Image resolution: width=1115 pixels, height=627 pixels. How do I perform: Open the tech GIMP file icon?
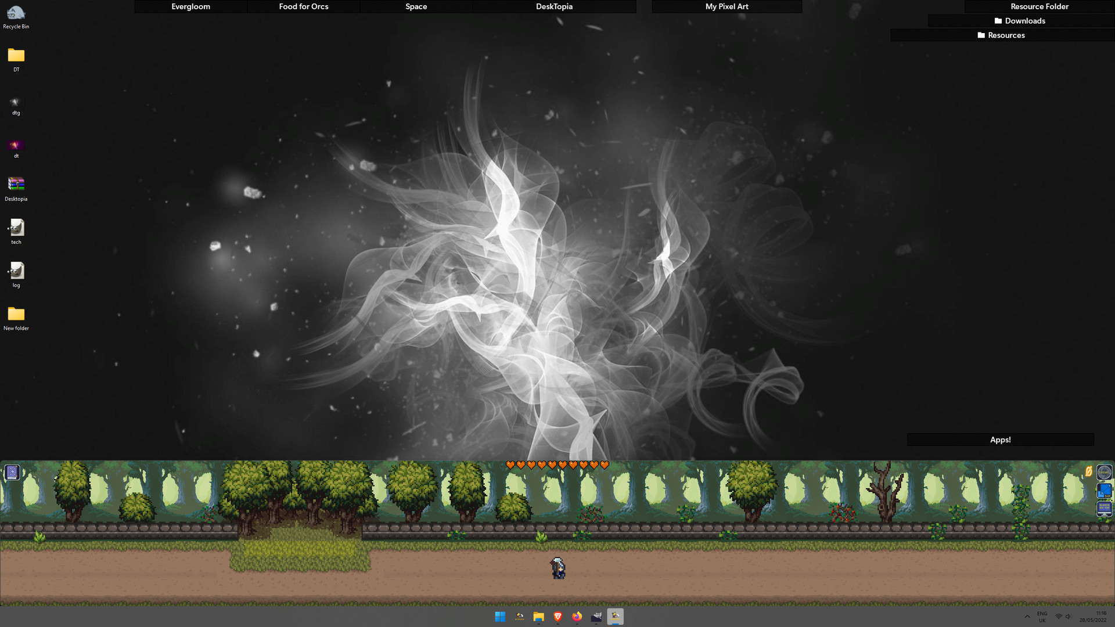[x=16, y=232]
